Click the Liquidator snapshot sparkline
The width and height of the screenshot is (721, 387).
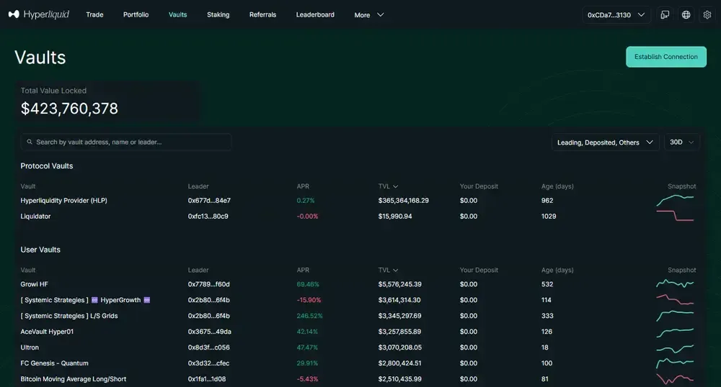click(x=675, y=216)
